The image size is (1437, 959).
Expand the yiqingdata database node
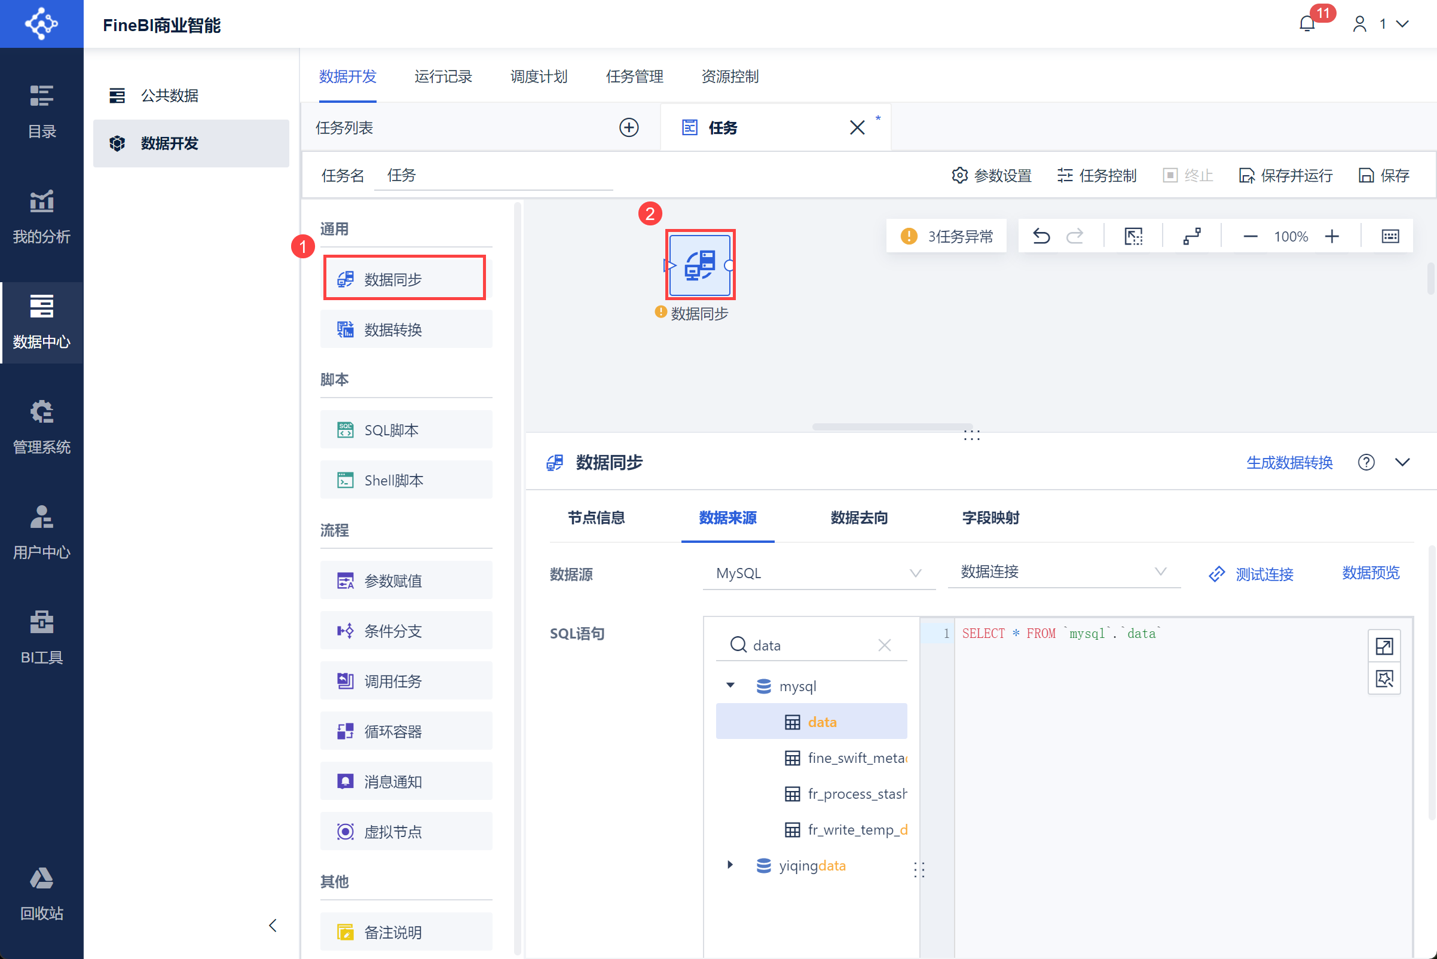[x=730, y=865]
